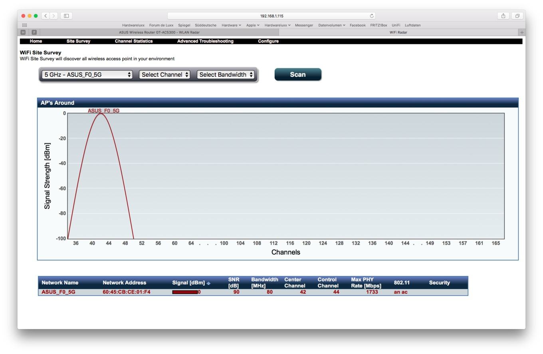
Task: Open the Facebook bookmark
Action: coord(357,25)
